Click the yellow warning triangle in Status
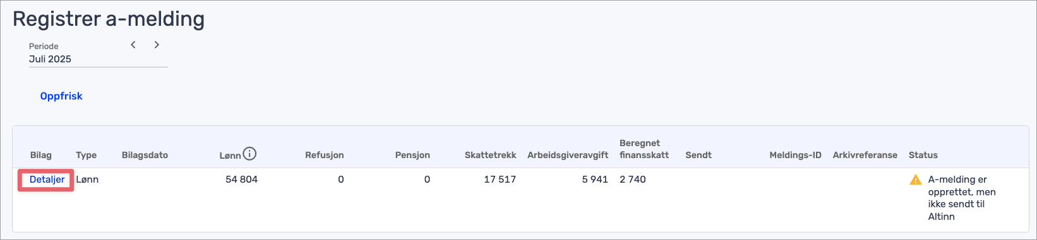The height and width of the screenshot is (240, 1037). click(916, 180)
